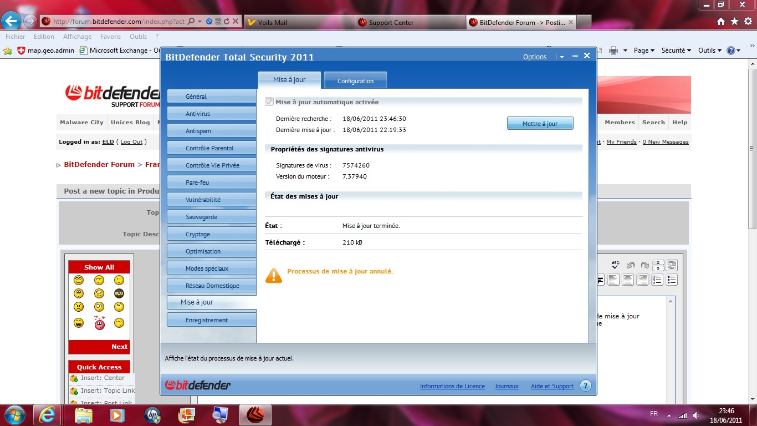Click the Refresh icon in the address bar
Viewport: 757px width, 426px height.
click(x=227, y=22)
